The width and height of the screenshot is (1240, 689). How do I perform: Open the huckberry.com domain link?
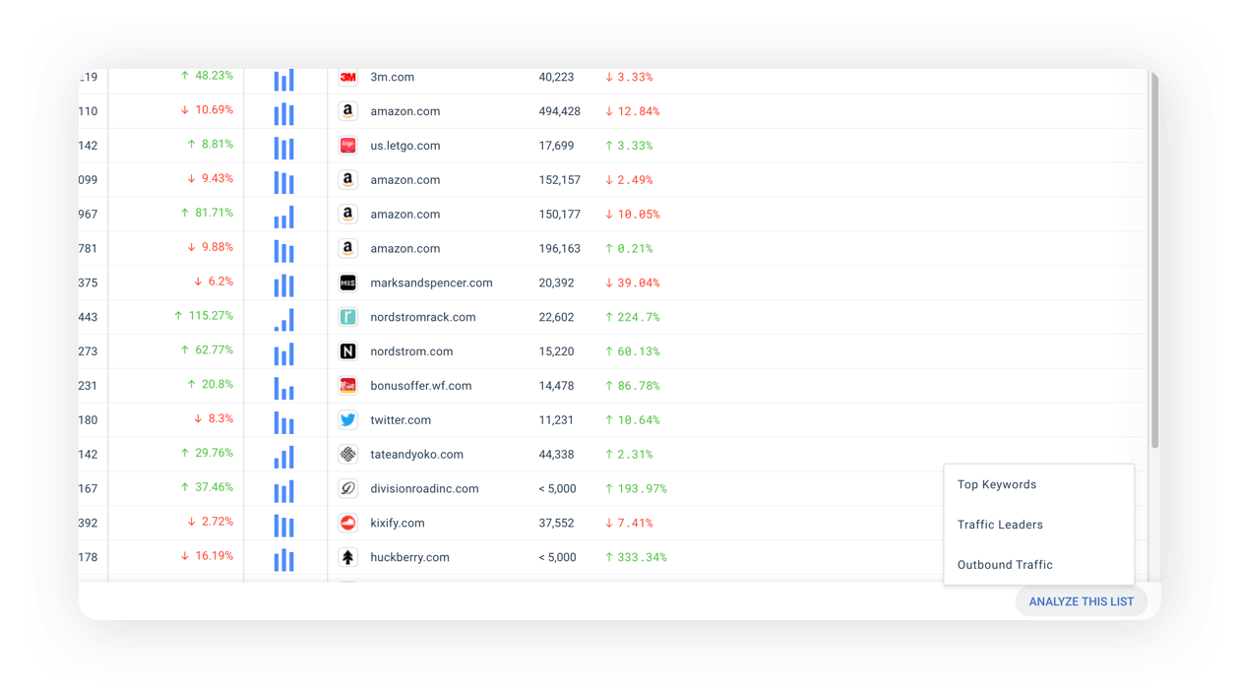coord(409,557)
